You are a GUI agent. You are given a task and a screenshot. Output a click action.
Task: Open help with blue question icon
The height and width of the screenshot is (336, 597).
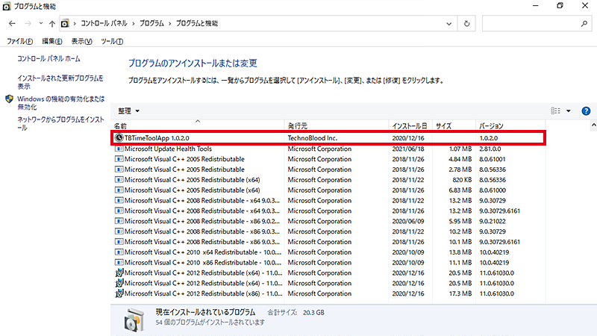pos(586,111)
